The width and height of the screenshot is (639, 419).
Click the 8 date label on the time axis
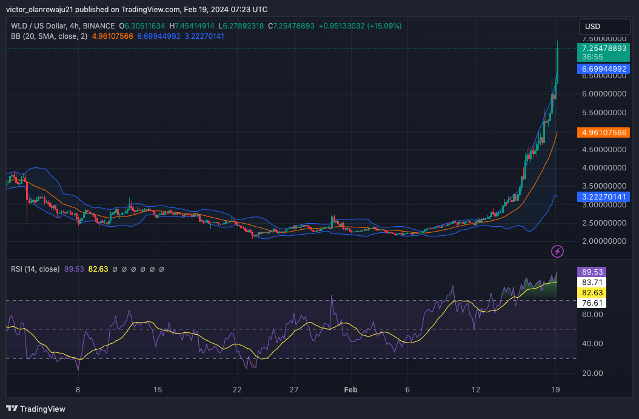click(78, 390)
